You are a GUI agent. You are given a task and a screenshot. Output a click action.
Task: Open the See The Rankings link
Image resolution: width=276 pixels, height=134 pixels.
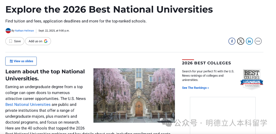195,88
